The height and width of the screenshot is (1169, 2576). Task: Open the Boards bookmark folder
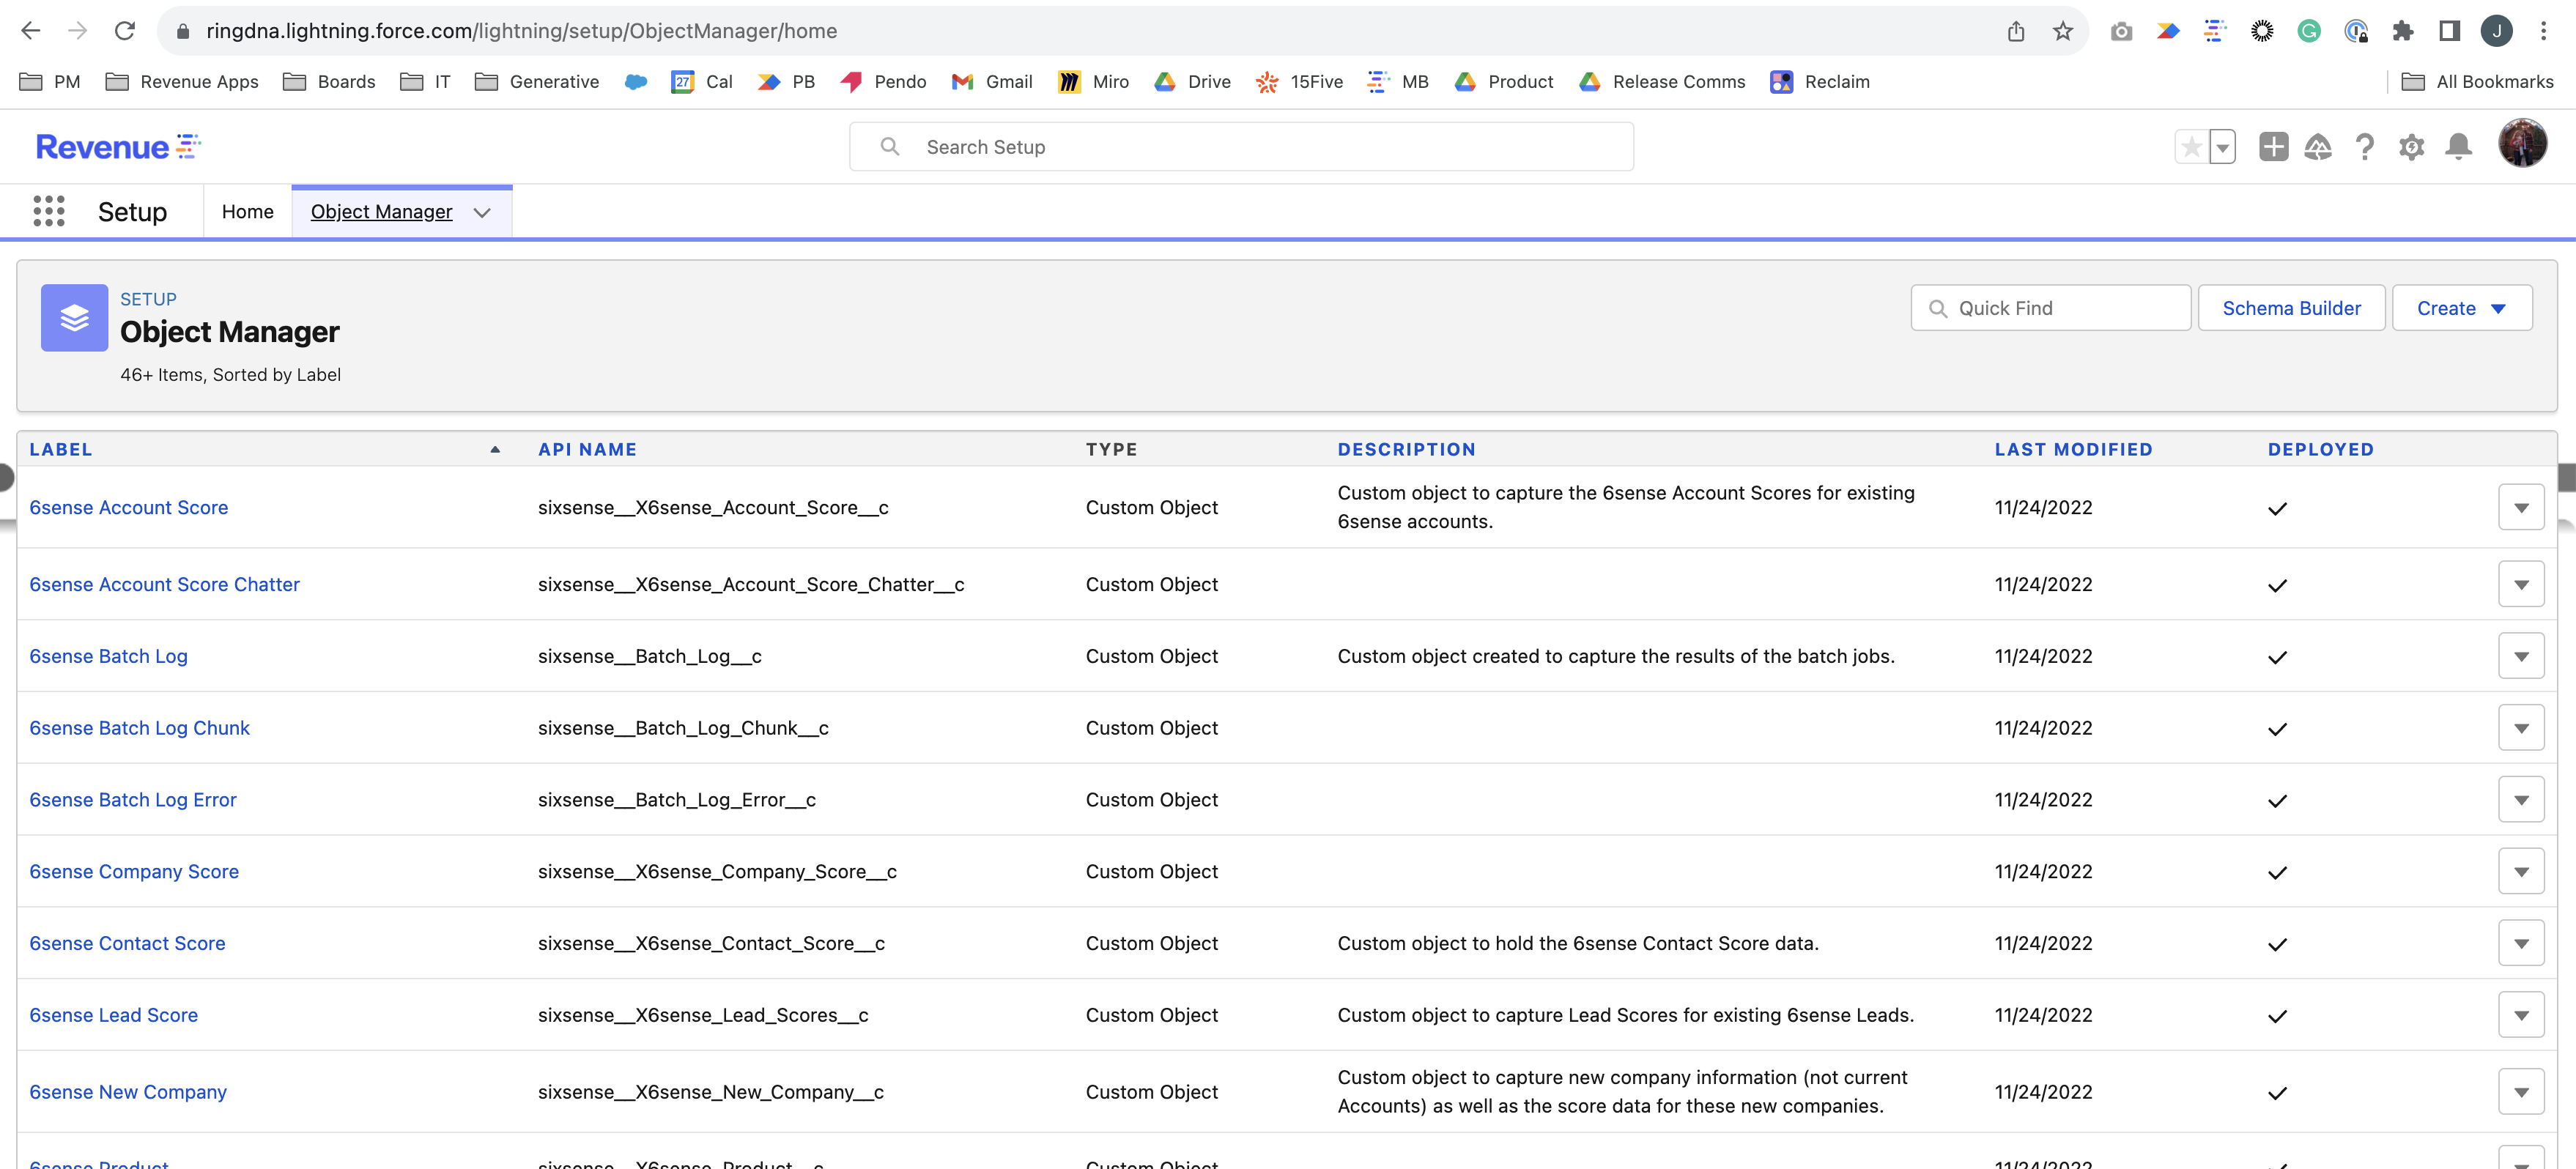[x=329, y=82]
